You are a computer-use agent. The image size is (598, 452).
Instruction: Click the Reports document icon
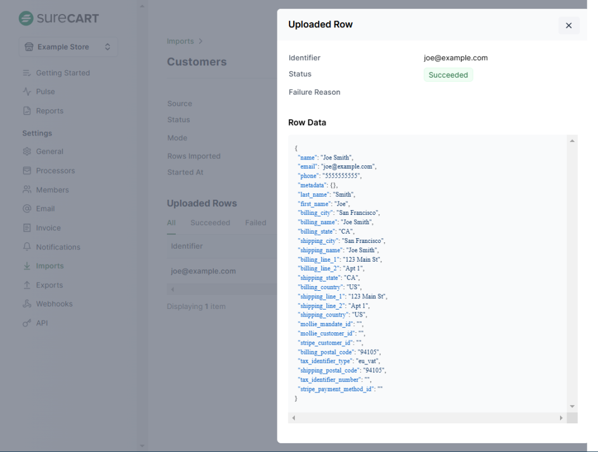27,111
